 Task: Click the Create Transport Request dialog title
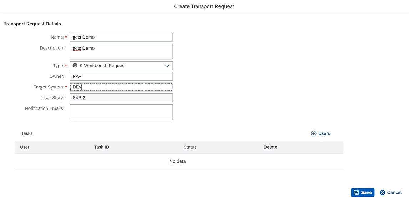click(x=204, y=6)
